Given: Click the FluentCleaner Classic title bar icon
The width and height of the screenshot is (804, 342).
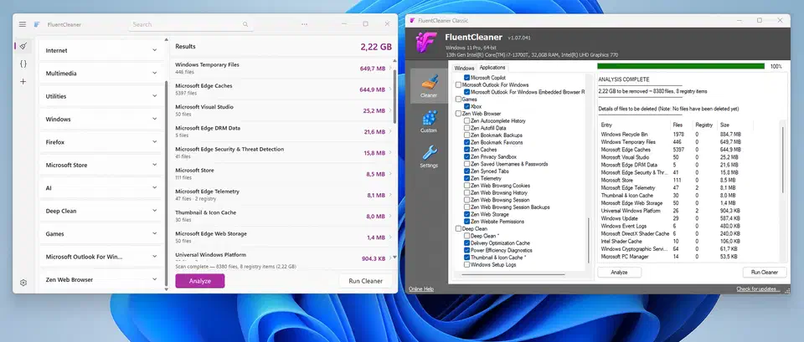Looking at the screenshot, I should pos(412,20).
